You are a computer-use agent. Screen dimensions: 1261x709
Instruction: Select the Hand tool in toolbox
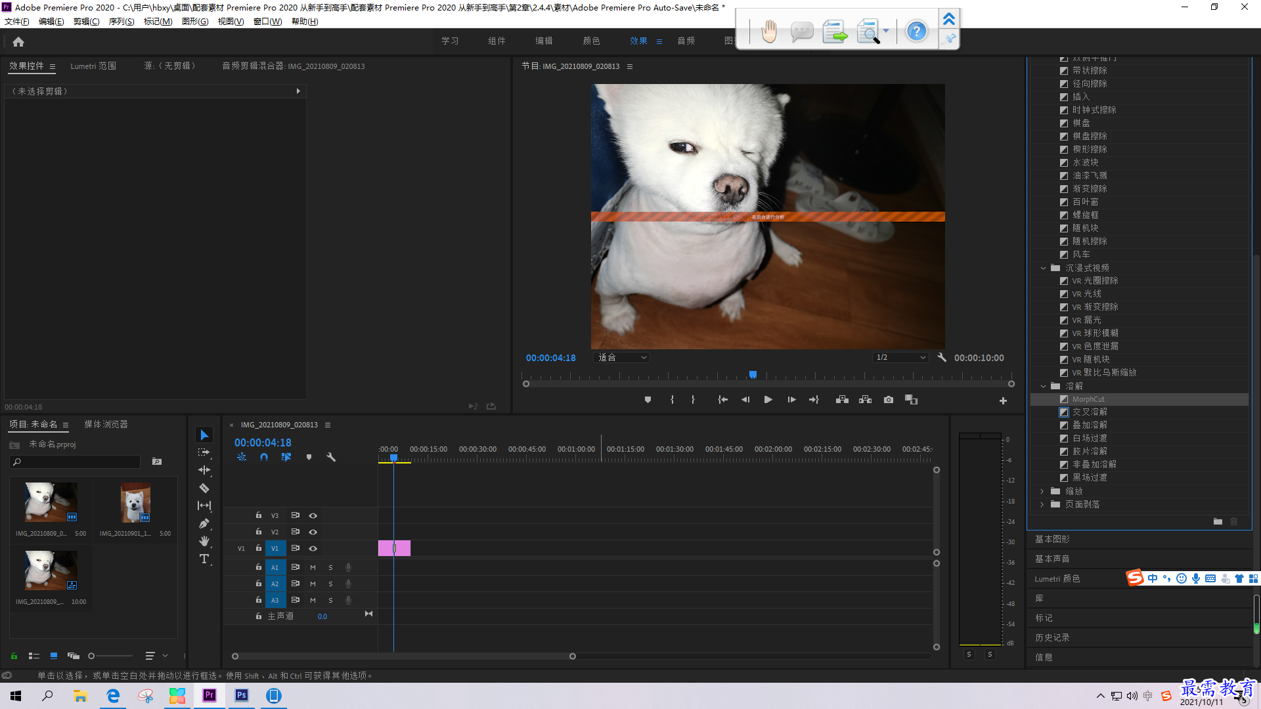[204, 541]
